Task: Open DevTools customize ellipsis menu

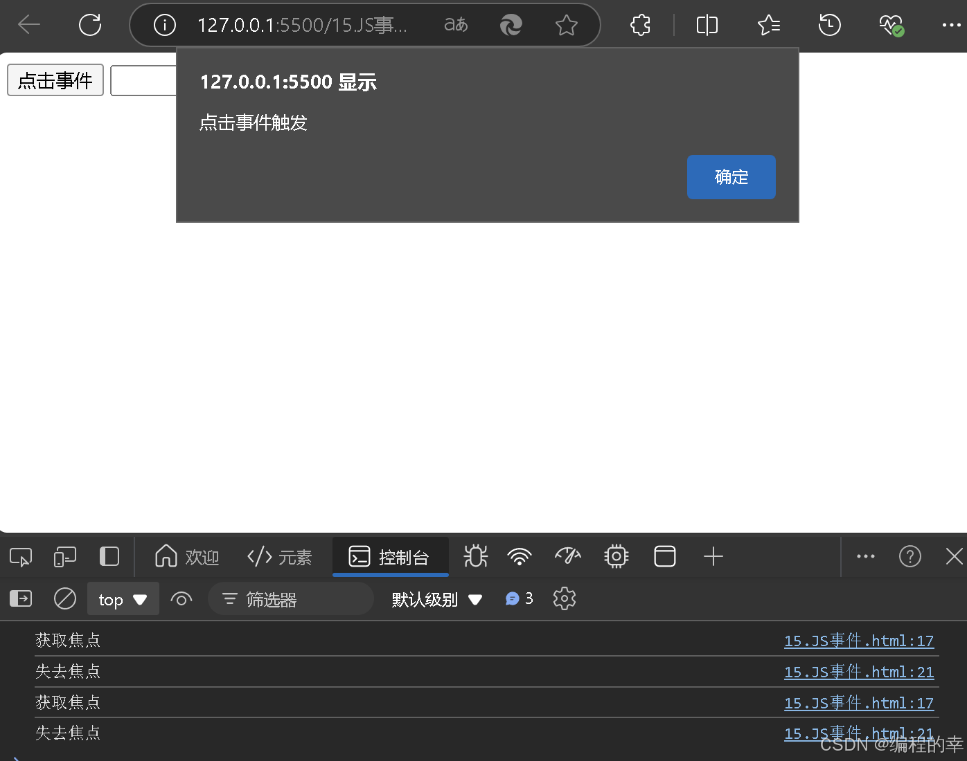Action: (x=866, y=556)
